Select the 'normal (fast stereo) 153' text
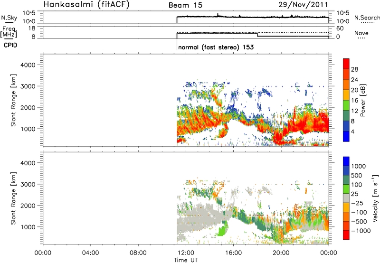This screenshot has height=263, width=380. pyautogui.click(x=216, y=47)
